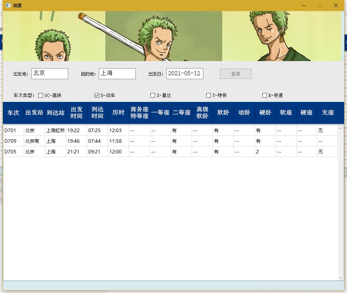Click the departure field showing 北京
Viewport: 347px width, 293px height.
(x=49, y=74)
